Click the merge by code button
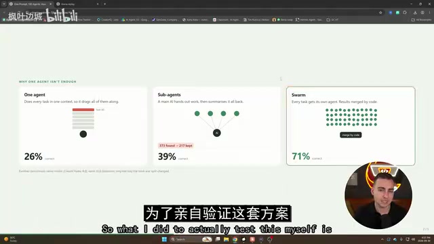Image resolution: width=434 pixels, height=244 pixels. pos(351,135)
